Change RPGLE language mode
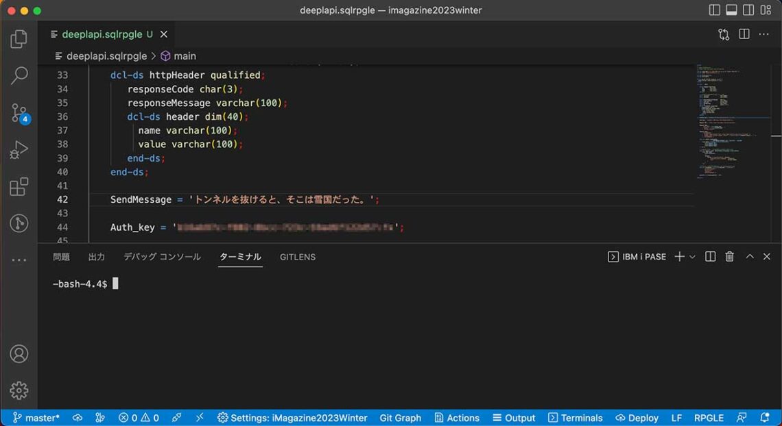The width and height of the screenshot is (782, 426). [x=709, y=418]
